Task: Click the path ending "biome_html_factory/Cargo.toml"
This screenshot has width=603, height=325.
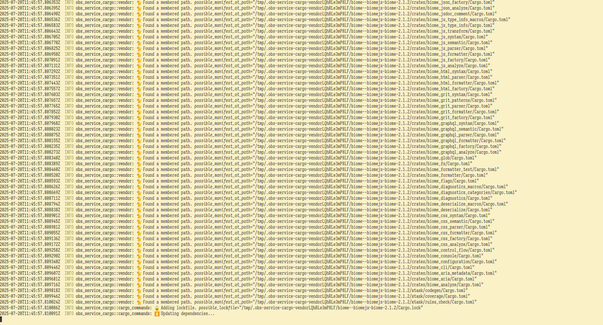Action: tap(373, 89)
